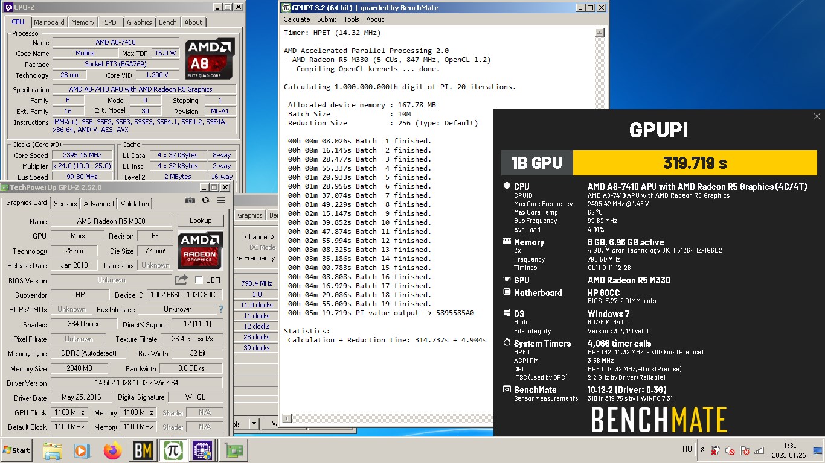The image size is (825, 463).
Task: Select the CPU tab in CPU-Z
Action: (x=18, y=22)
